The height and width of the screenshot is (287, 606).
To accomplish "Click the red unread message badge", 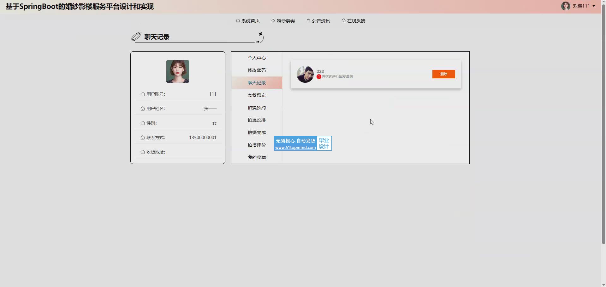I will coord(319,77).
